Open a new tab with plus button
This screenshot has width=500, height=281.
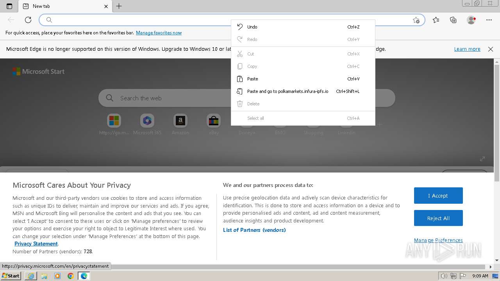point(119,6)
